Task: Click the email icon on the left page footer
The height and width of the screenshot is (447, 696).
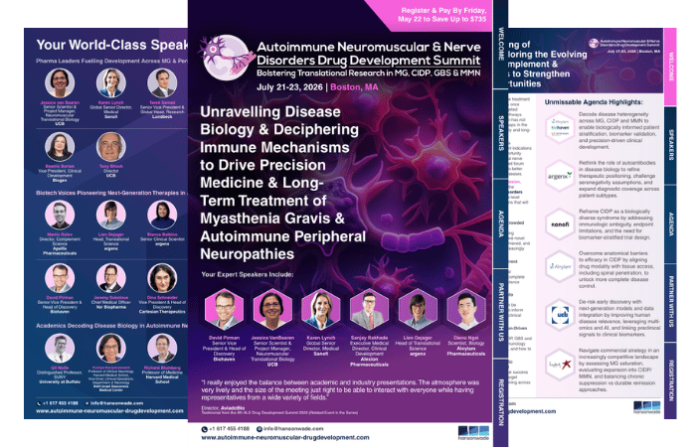Action: (x=87, y=403)
